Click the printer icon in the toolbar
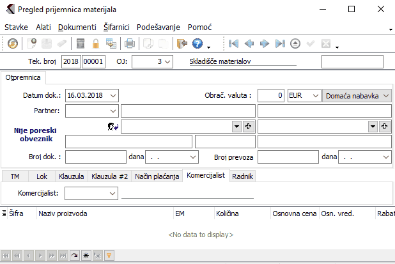The height and width of the screenshot is (264, 395). [x=130, y=44]
